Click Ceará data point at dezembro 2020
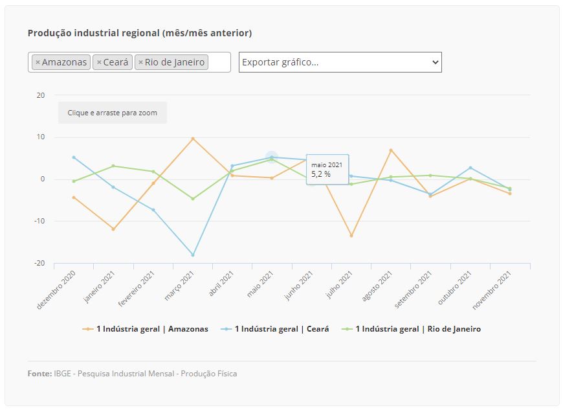This screenshot has width=563, height=410. click(x=74, y=157)
